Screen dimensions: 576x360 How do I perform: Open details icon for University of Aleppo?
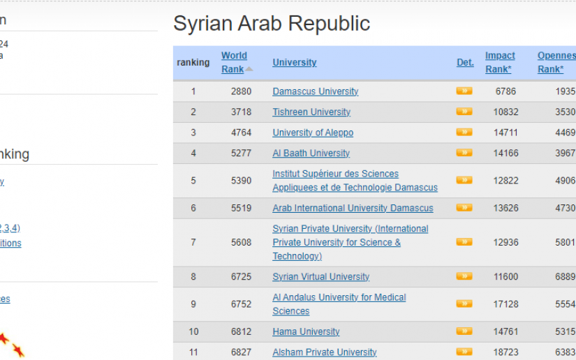464,132
